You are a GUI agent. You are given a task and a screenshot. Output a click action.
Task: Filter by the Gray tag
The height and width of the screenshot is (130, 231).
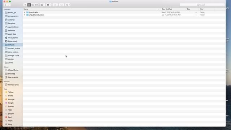click(13, 124)
